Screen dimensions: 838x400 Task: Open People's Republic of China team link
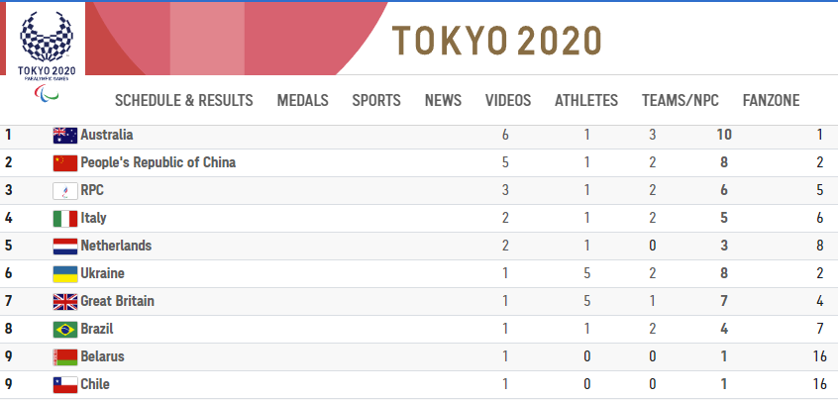158,162
